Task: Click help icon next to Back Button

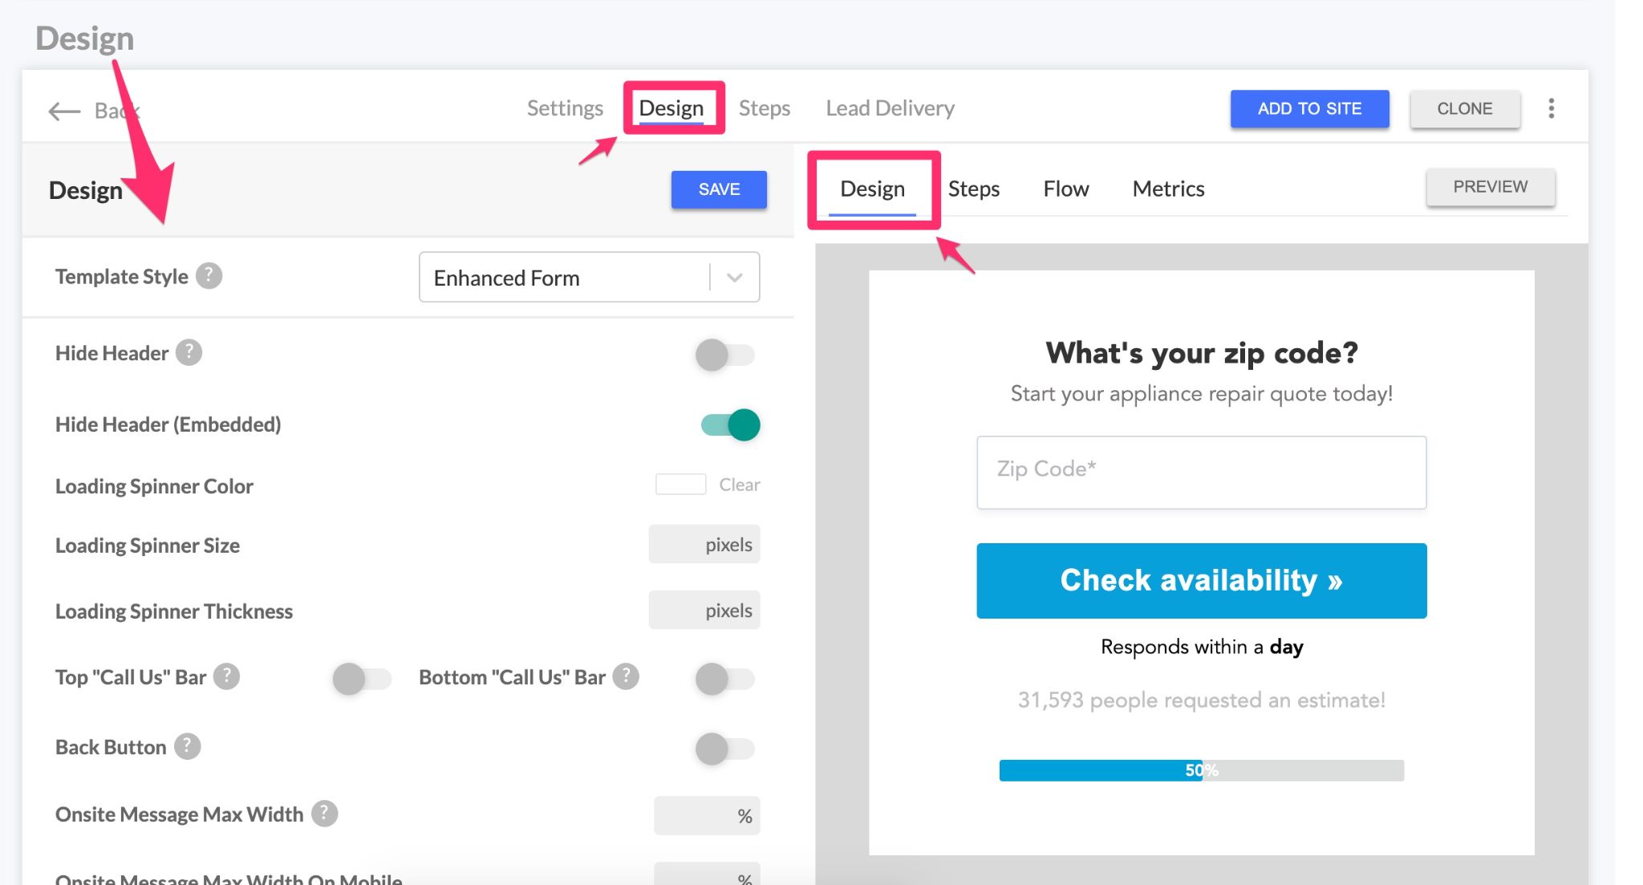Action: tap(188, 746)
